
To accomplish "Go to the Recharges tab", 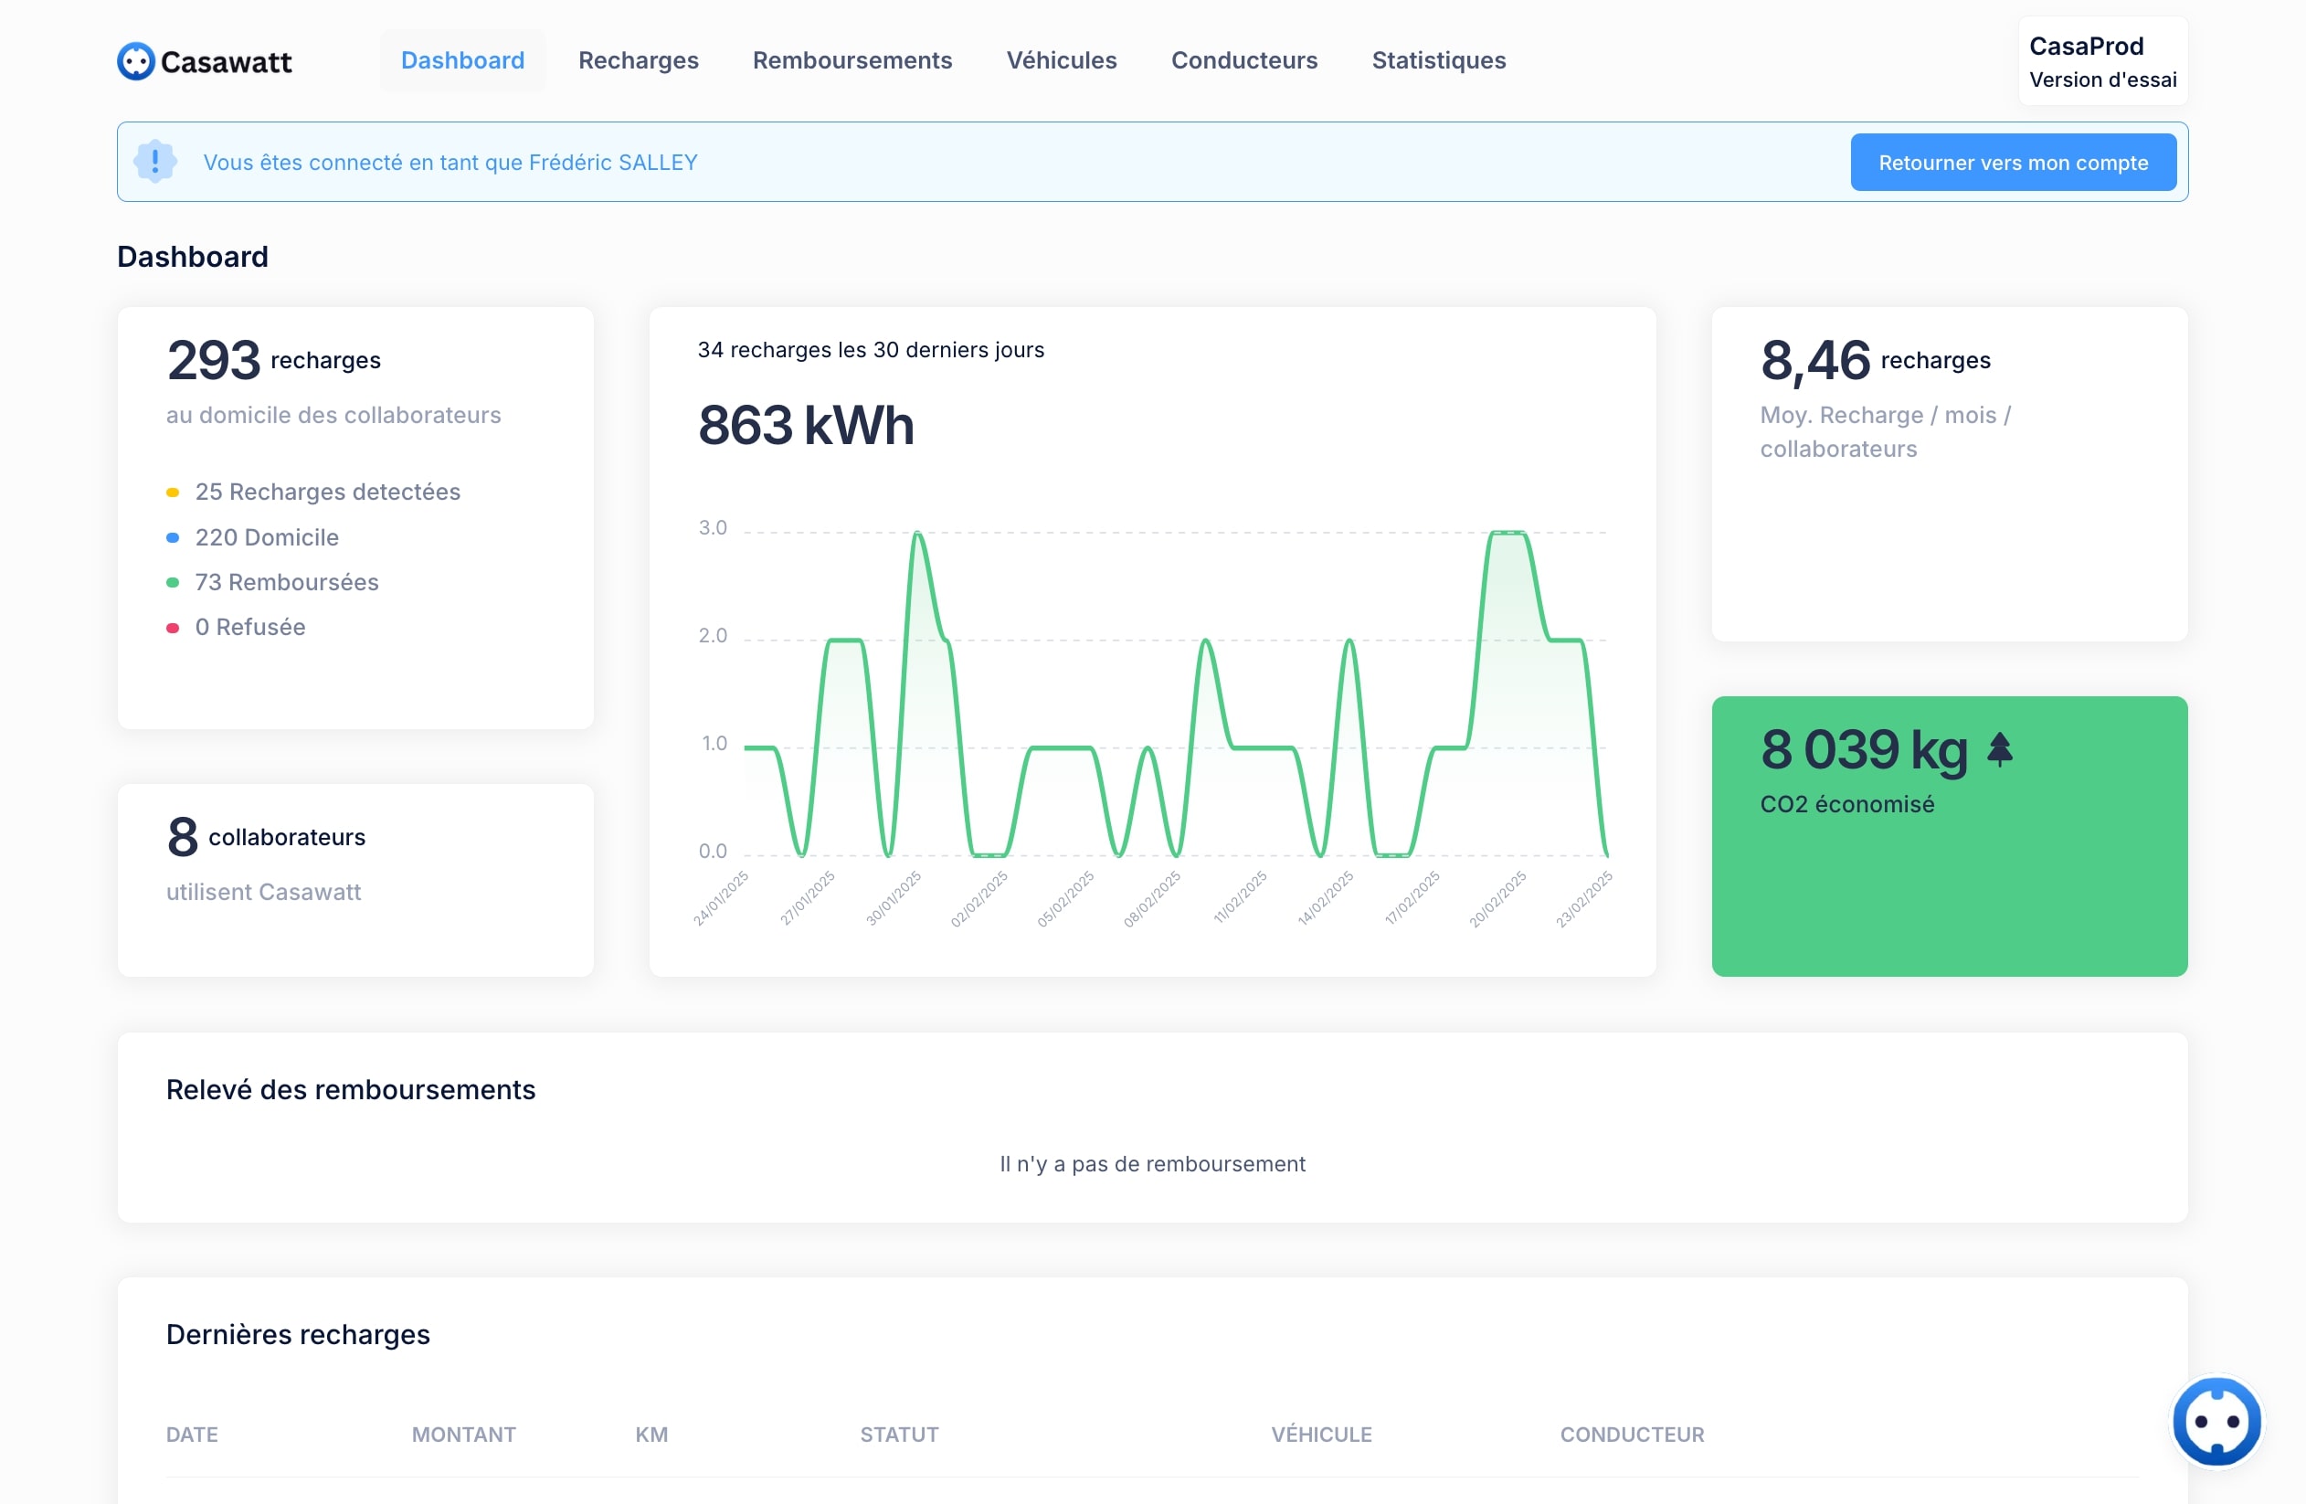I will (x=638, y=60).
